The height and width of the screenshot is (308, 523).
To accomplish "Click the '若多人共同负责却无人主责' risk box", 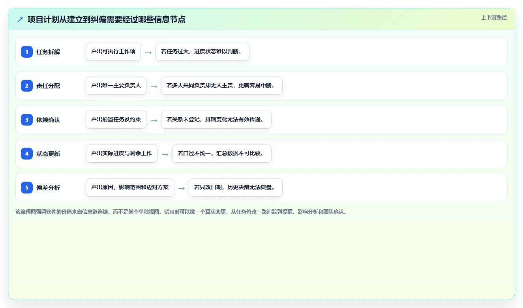I will [222, 86].
